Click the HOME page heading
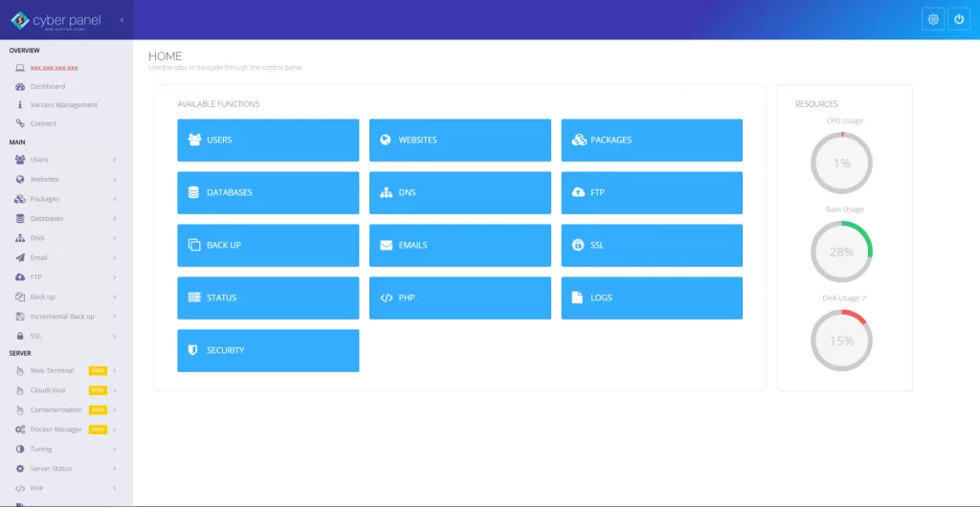This screenshot has height=507, width=980. point(166,56)
